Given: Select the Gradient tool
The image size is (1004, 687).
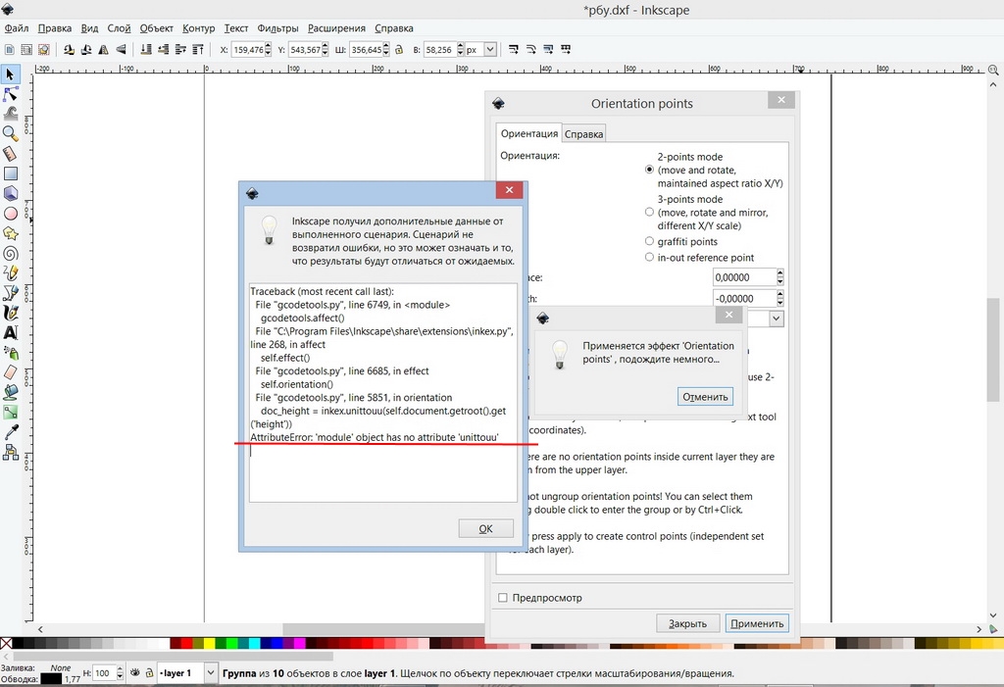Looking at the screenshot, I should pos(10,413).
